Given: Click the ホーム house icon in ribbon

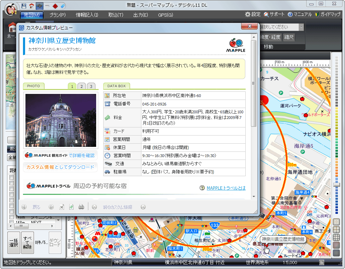Looking at the screenshot, I should click(12, 28).
